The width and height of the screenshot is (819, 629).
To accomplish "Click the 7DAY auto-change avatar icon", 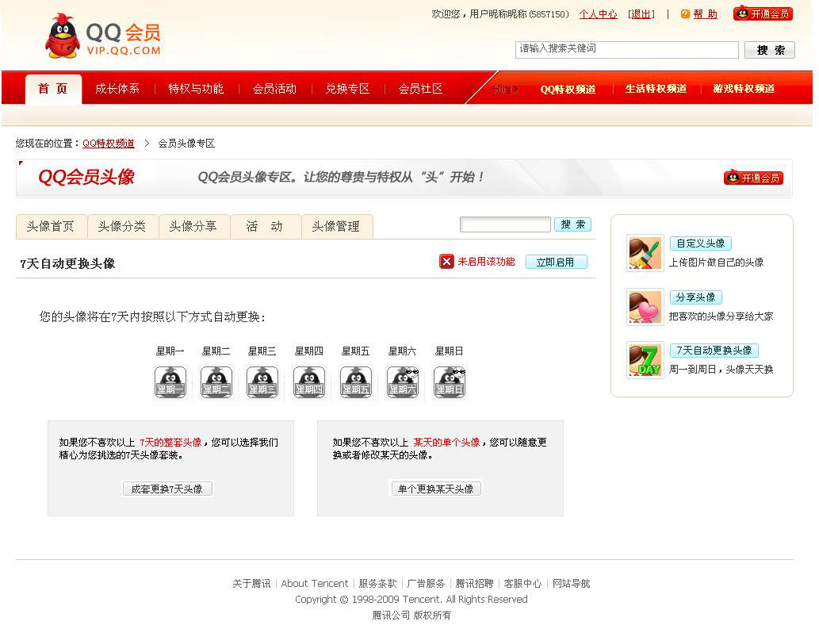I will [x=645, y=360].
